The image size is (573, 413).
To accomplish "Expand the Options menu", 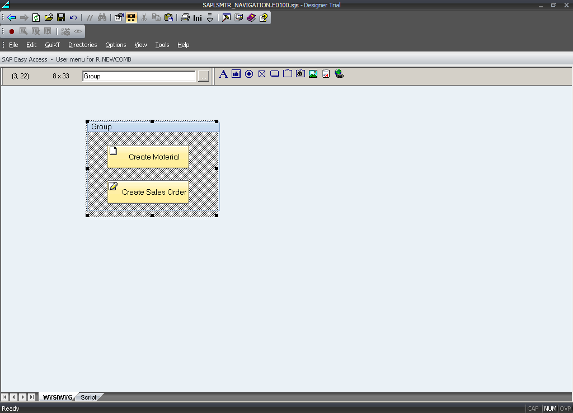I will pyautogui.click(x=116, y=45).
